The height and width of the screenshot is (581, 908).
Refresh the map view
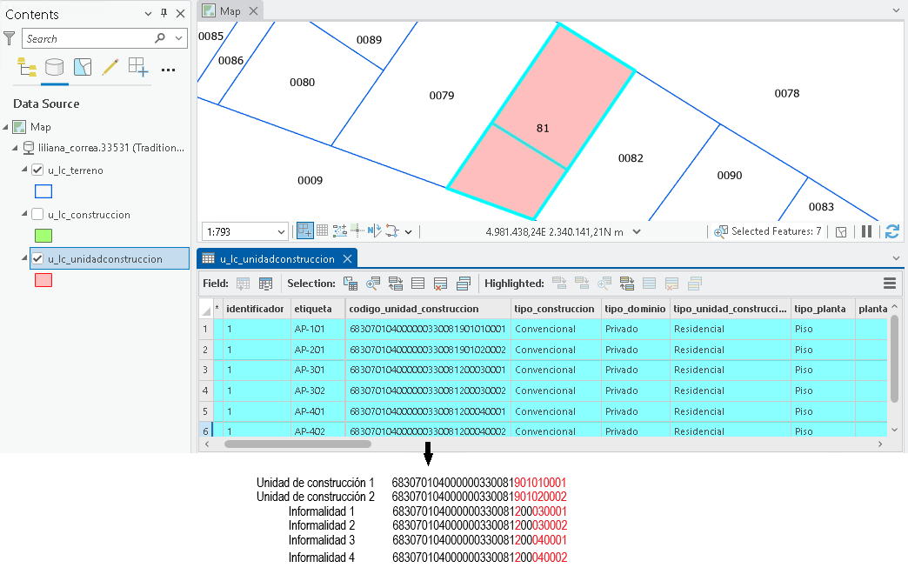892,231
